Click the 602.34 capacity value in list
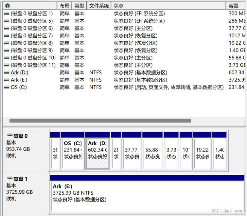Image resolution: width=247 pixels, height=216 pixels. [237, 72]
